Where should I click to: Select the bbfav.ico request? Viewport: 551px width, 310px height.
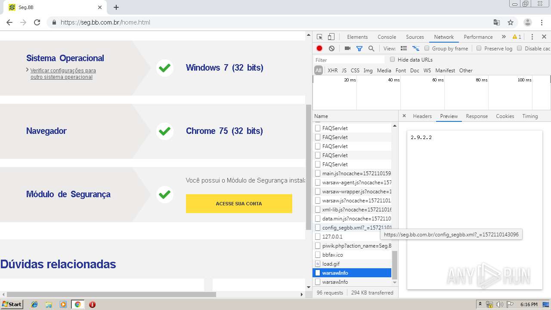point(352,255)
